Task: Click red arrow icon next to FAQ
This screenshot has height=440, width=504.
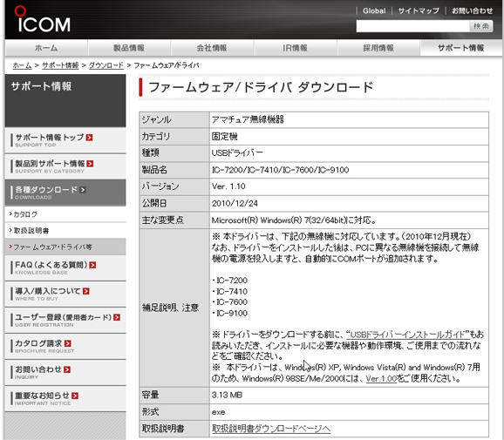Action: pos(92,265)
